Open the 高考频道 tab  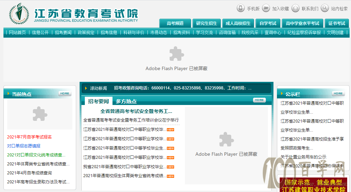(x=175, y=23)
